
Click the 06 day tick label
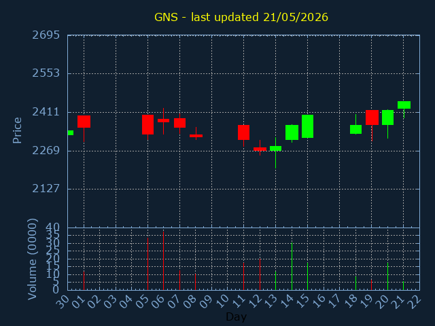(158, 301)
